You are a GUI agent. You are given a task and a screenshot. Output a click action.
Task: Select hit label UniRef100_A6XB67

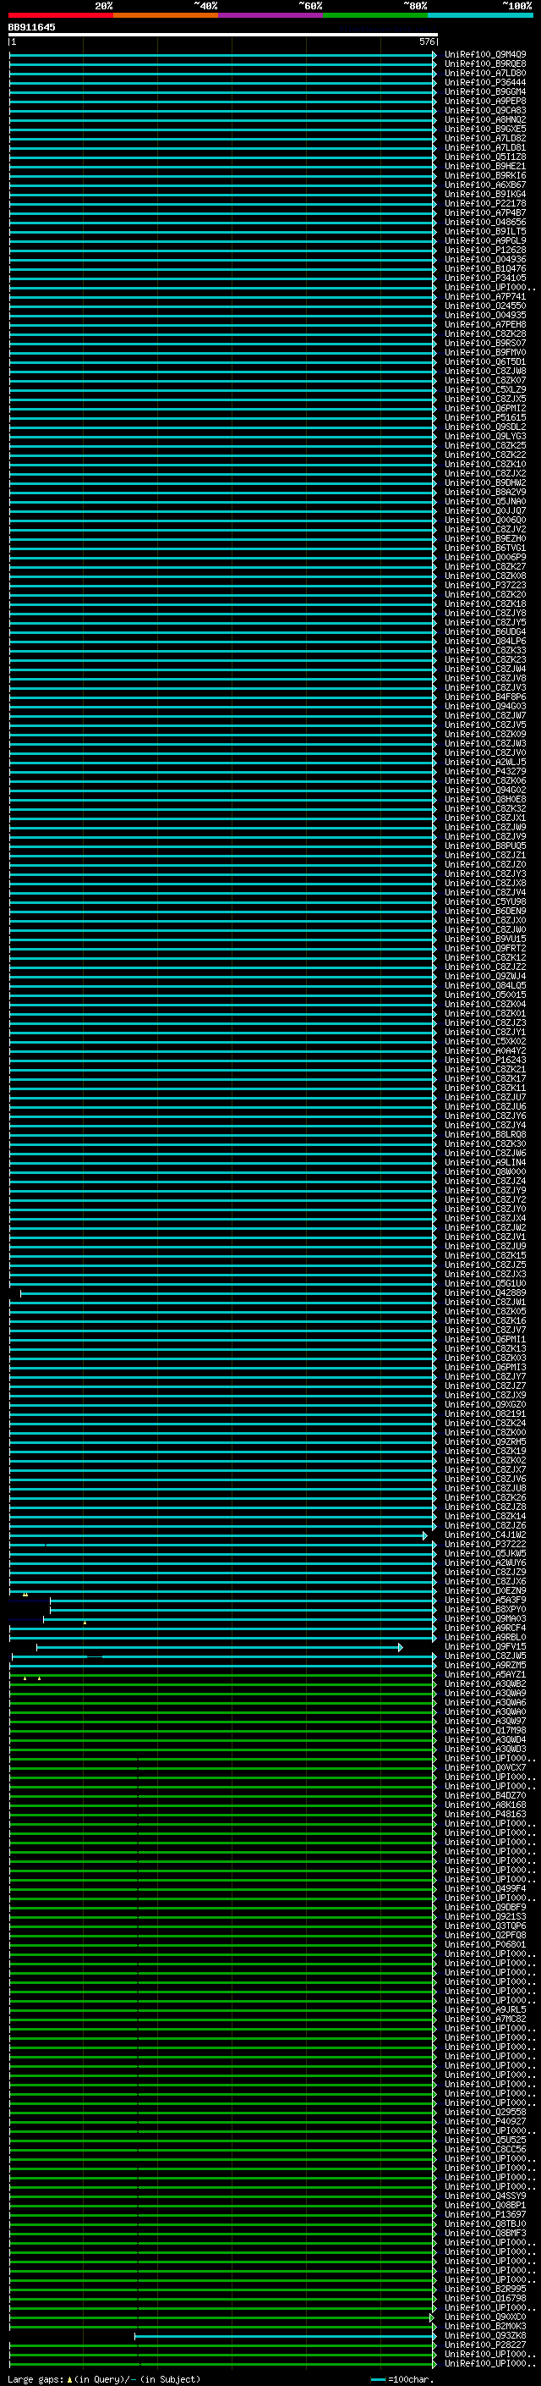pos(485,185)
